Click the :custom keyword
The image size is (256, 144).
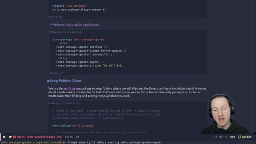click(62, 43)
